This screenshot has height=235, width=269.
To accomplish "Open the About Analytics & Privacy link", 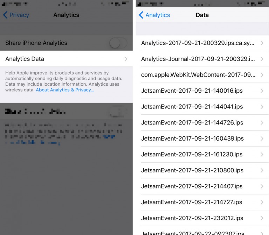I will [x=65, y=90].
